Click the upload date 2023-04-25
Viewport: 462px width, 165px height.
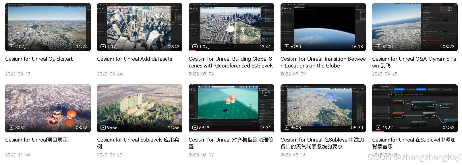point(385,74)
